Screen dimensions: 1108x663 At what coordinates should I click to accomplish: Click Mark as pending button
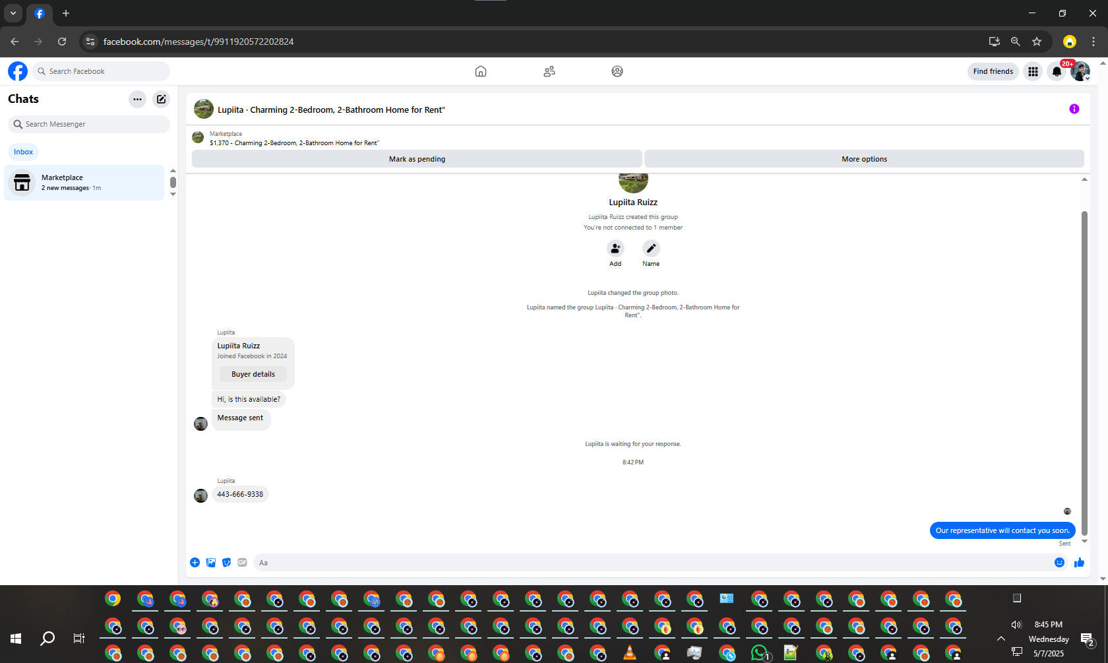[x=417, y=159]
